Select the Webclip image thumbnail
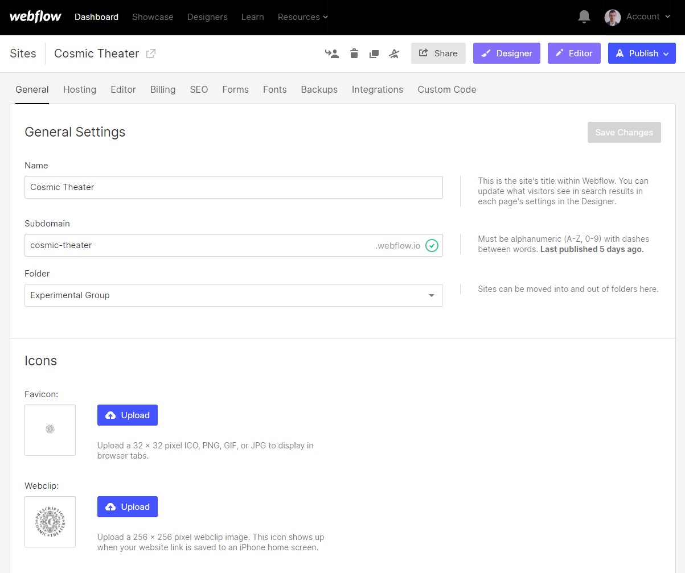 click(50, 522)
